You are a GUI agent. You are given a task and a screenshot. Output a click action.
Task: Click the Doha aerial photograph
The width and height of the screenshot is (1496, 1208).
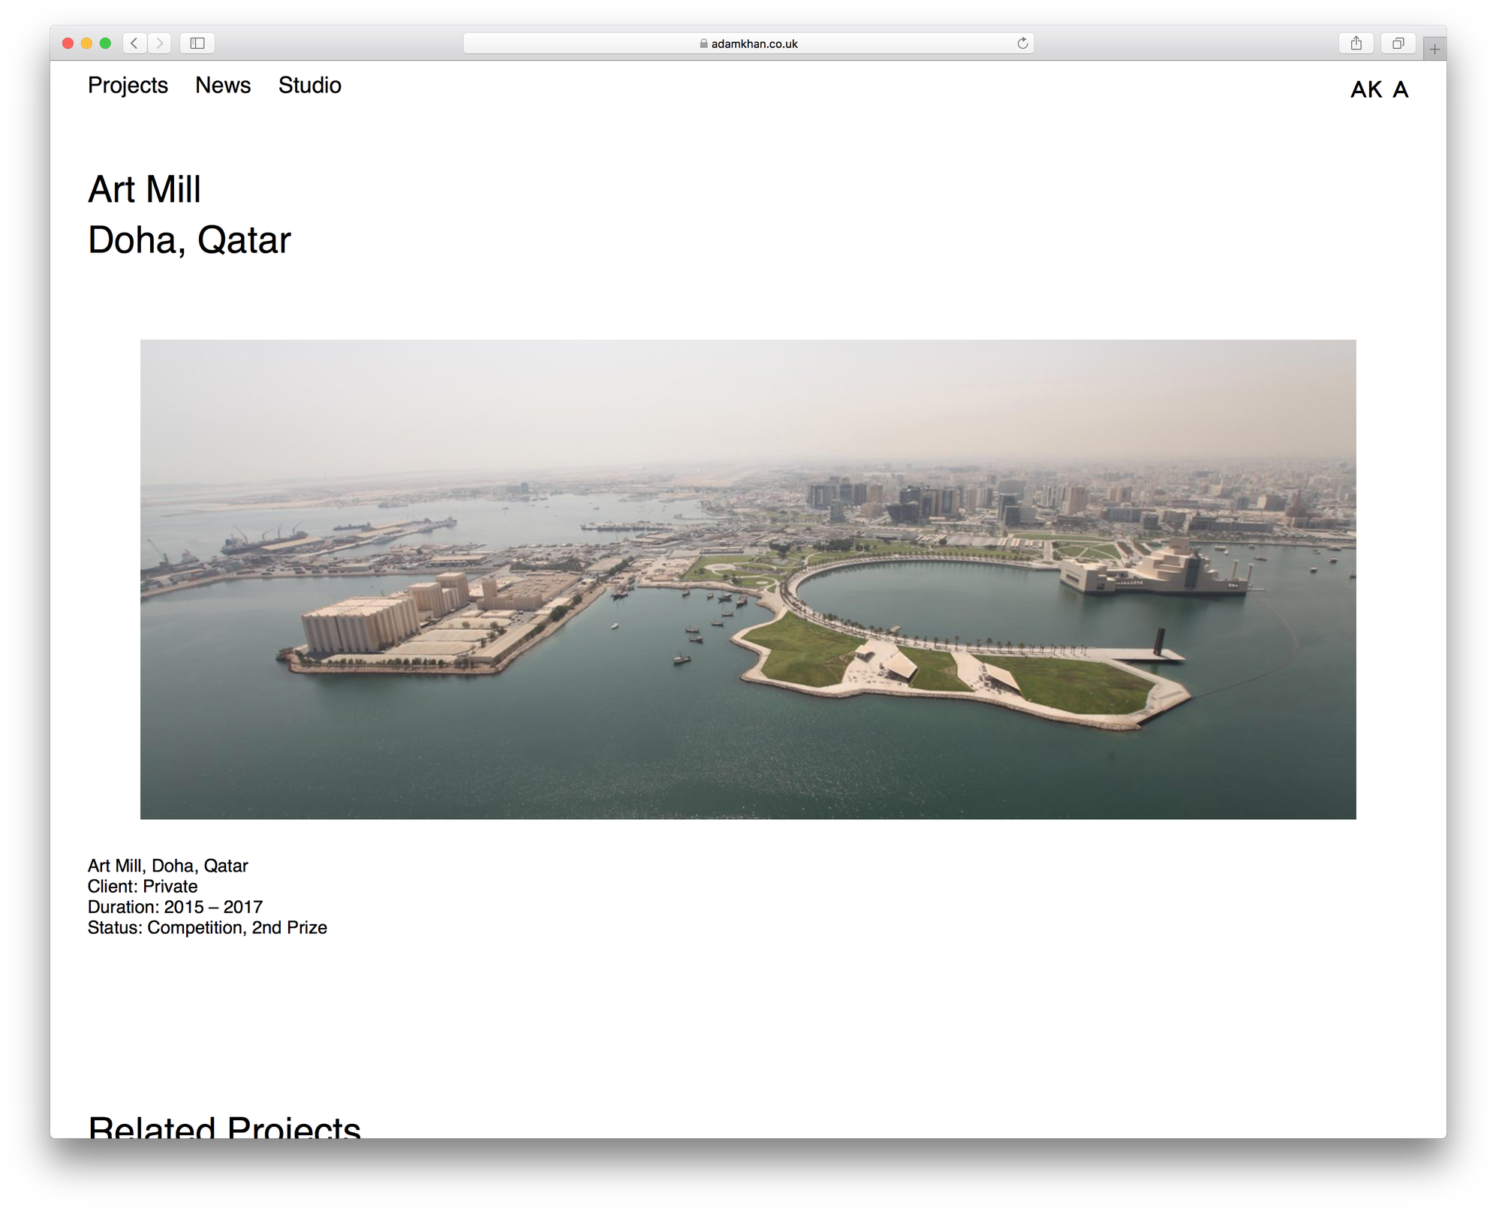[748, 579]
